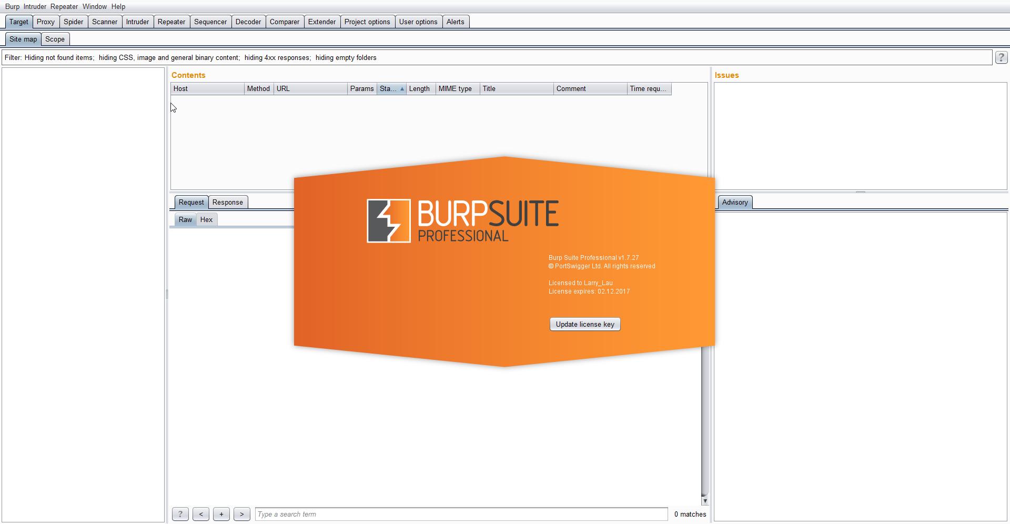This screenshot has width=1010, height=524.
Task: Select the Scope sub-tab
Action: tap(55, 39)
